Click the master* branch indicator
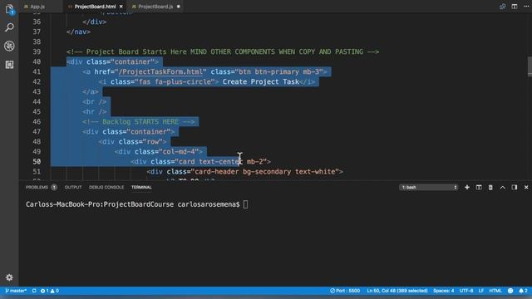The image size is (532, 299). coord(16,291)
